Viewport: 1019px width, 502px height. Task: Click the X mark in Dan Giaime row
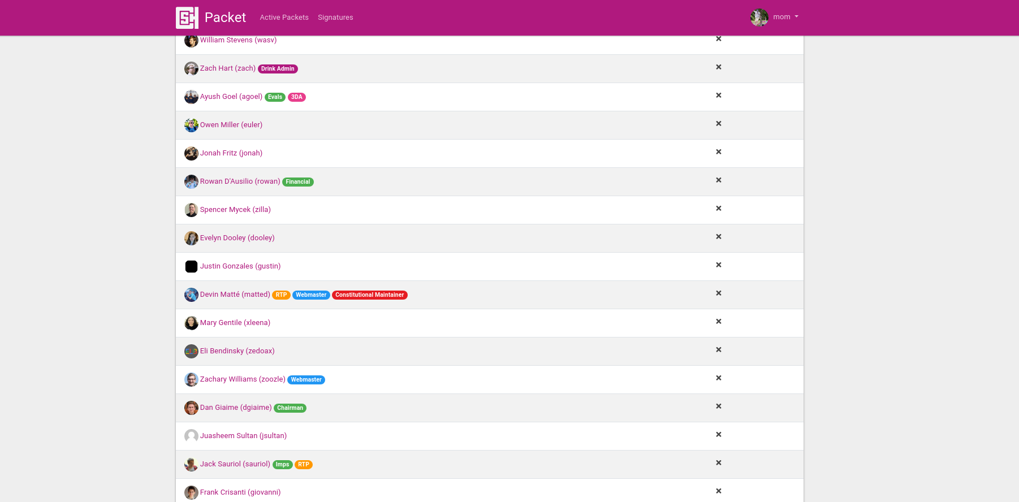pos(719,406)
